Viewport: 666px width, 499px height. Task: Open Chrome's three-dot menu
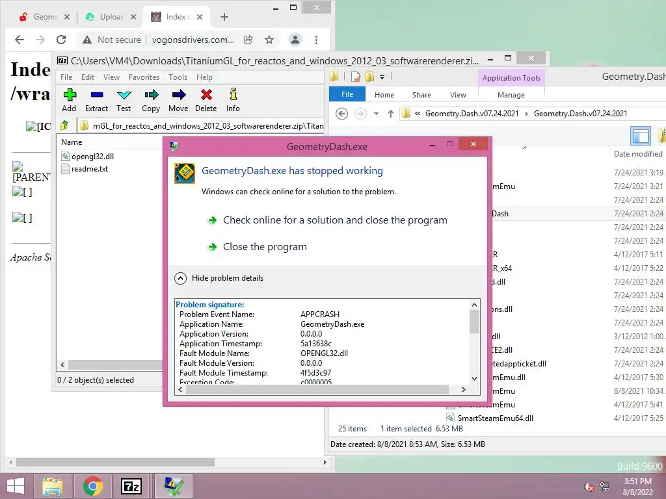point(316,40)
